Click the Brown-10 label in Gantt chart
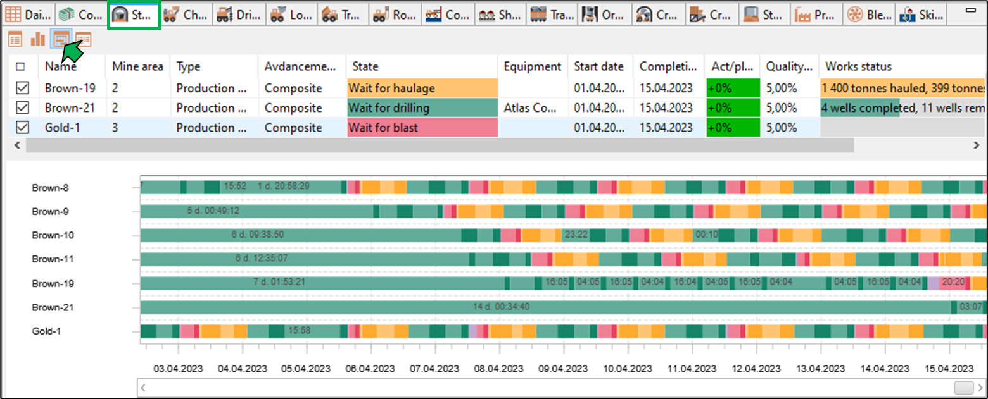Screen dimensions: 988x399 tap(53, 235)
